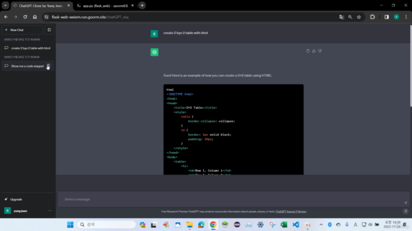Open the Chrome profile avatar
This screenshot has height=231, width=412.
397,17
